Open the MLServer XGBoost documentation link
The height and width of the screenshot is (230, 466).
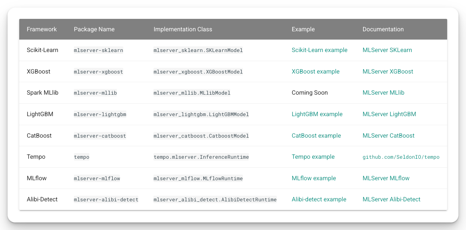click(388, 72)
